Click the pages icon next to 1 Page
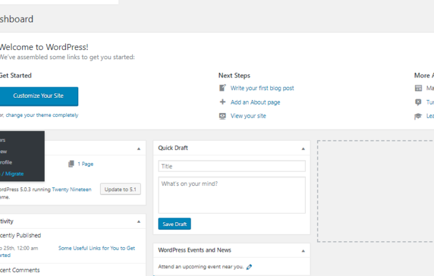The width and height of the screenshot is (434, 276). coord(71,164)
